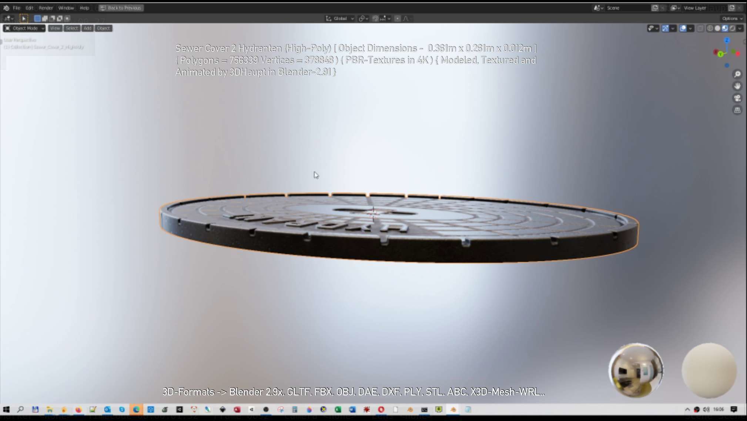This screenshot has width=747, height=421.
Task: Open the proportional editing falloff menu
Action: click(407, 18)
